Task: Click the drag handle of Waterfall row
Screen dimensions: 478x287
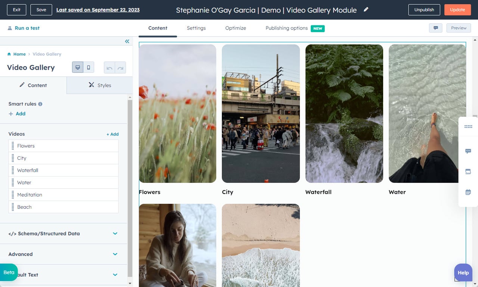Action: point(13,170)
